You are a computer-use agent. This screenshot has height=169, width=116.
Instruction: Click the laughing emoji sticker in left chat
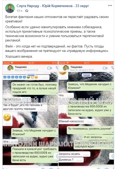click(x=7, y=117)
